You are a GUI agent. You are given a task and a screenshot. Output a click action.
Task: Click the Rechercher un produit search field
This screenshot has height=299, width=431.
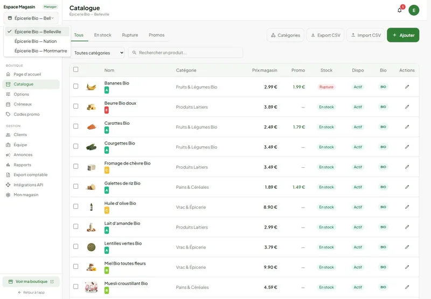(x=185, y=52)
